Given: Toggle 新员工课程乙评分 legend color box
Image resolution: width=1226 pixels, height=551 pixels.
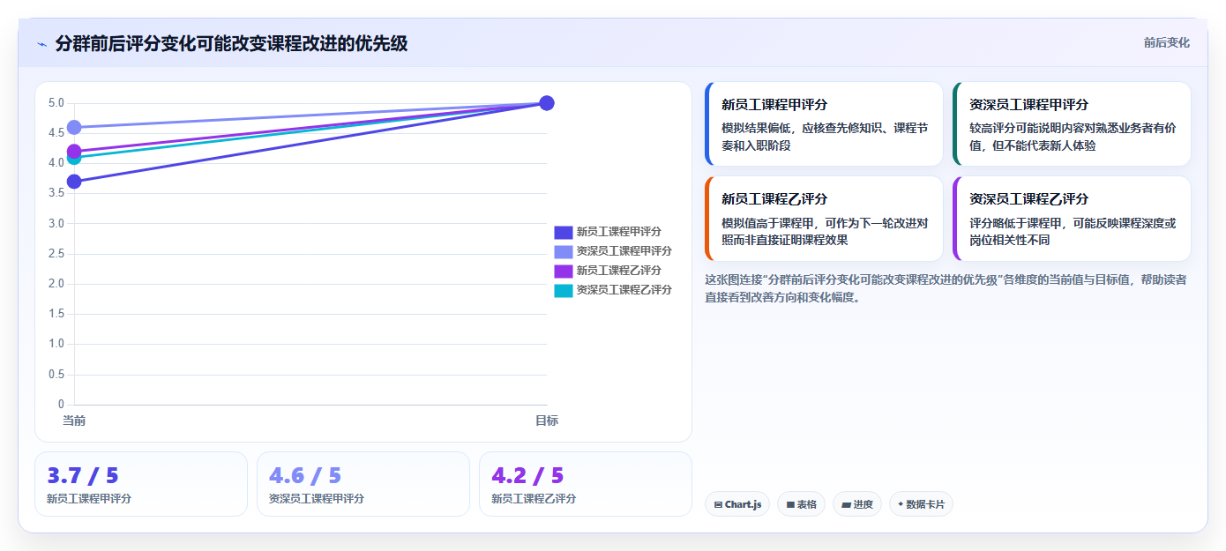Looking at the screenshot, I should pos(564,272).
